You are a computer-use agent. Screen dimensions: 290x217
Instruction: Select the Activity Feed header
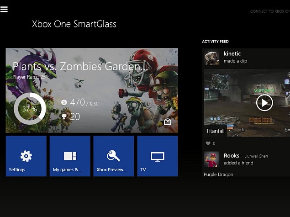pyautogui.click(x=215, y=42)
